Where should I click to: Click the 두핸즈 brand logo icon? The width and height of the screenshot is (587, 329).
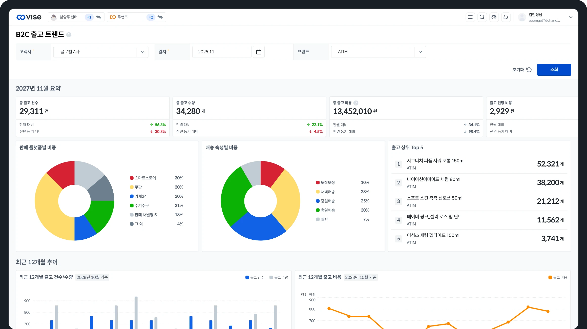click(x=113, y=17)
